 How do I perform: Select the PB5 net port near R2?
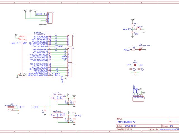(126, 49)
